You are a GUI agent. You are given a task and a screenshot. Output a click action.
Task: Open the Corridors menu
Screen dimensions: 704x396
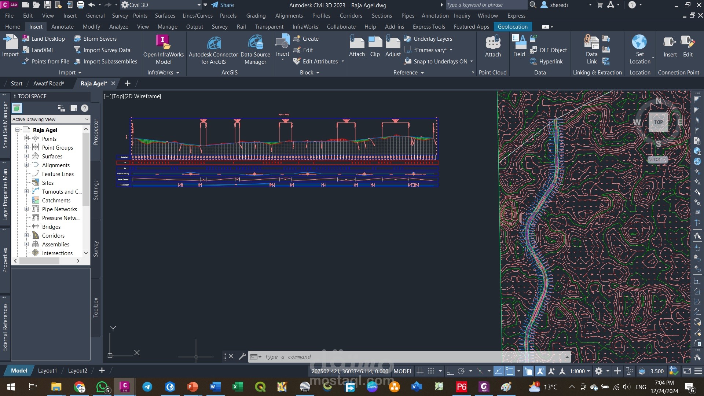(x=351, y=15)
